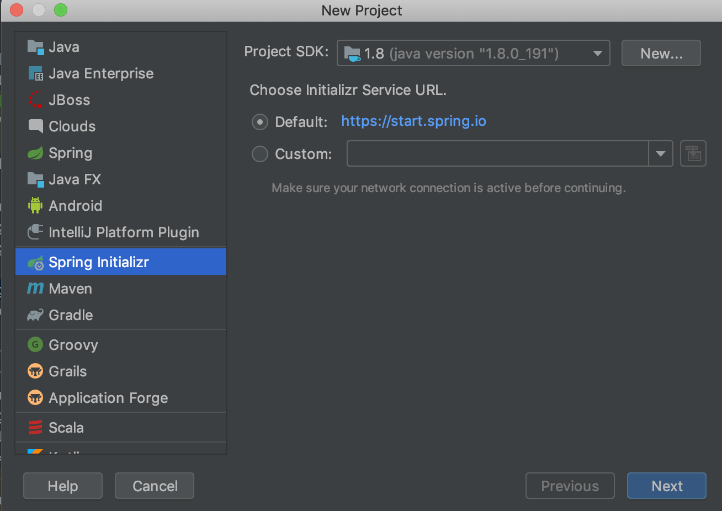Click the IntelliJ Platform Plugin icon

(35, 232)
